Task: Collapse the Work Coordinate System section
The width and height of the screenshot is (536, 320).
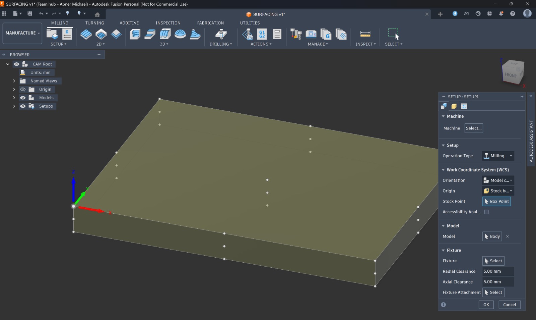Action: (443, 170)
